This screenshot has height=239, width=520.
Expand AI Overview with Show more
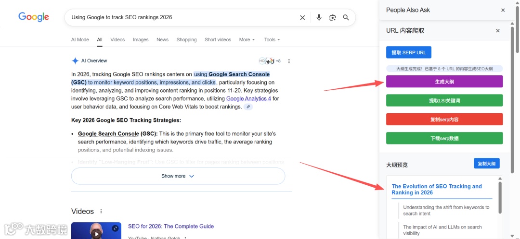pyautogui.click(x=178, y=176)
